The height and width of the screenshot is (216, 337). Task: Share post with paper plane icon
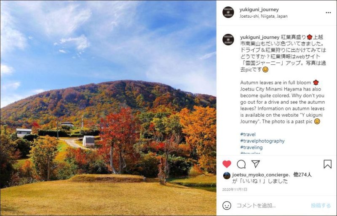[x=256, y=164]
